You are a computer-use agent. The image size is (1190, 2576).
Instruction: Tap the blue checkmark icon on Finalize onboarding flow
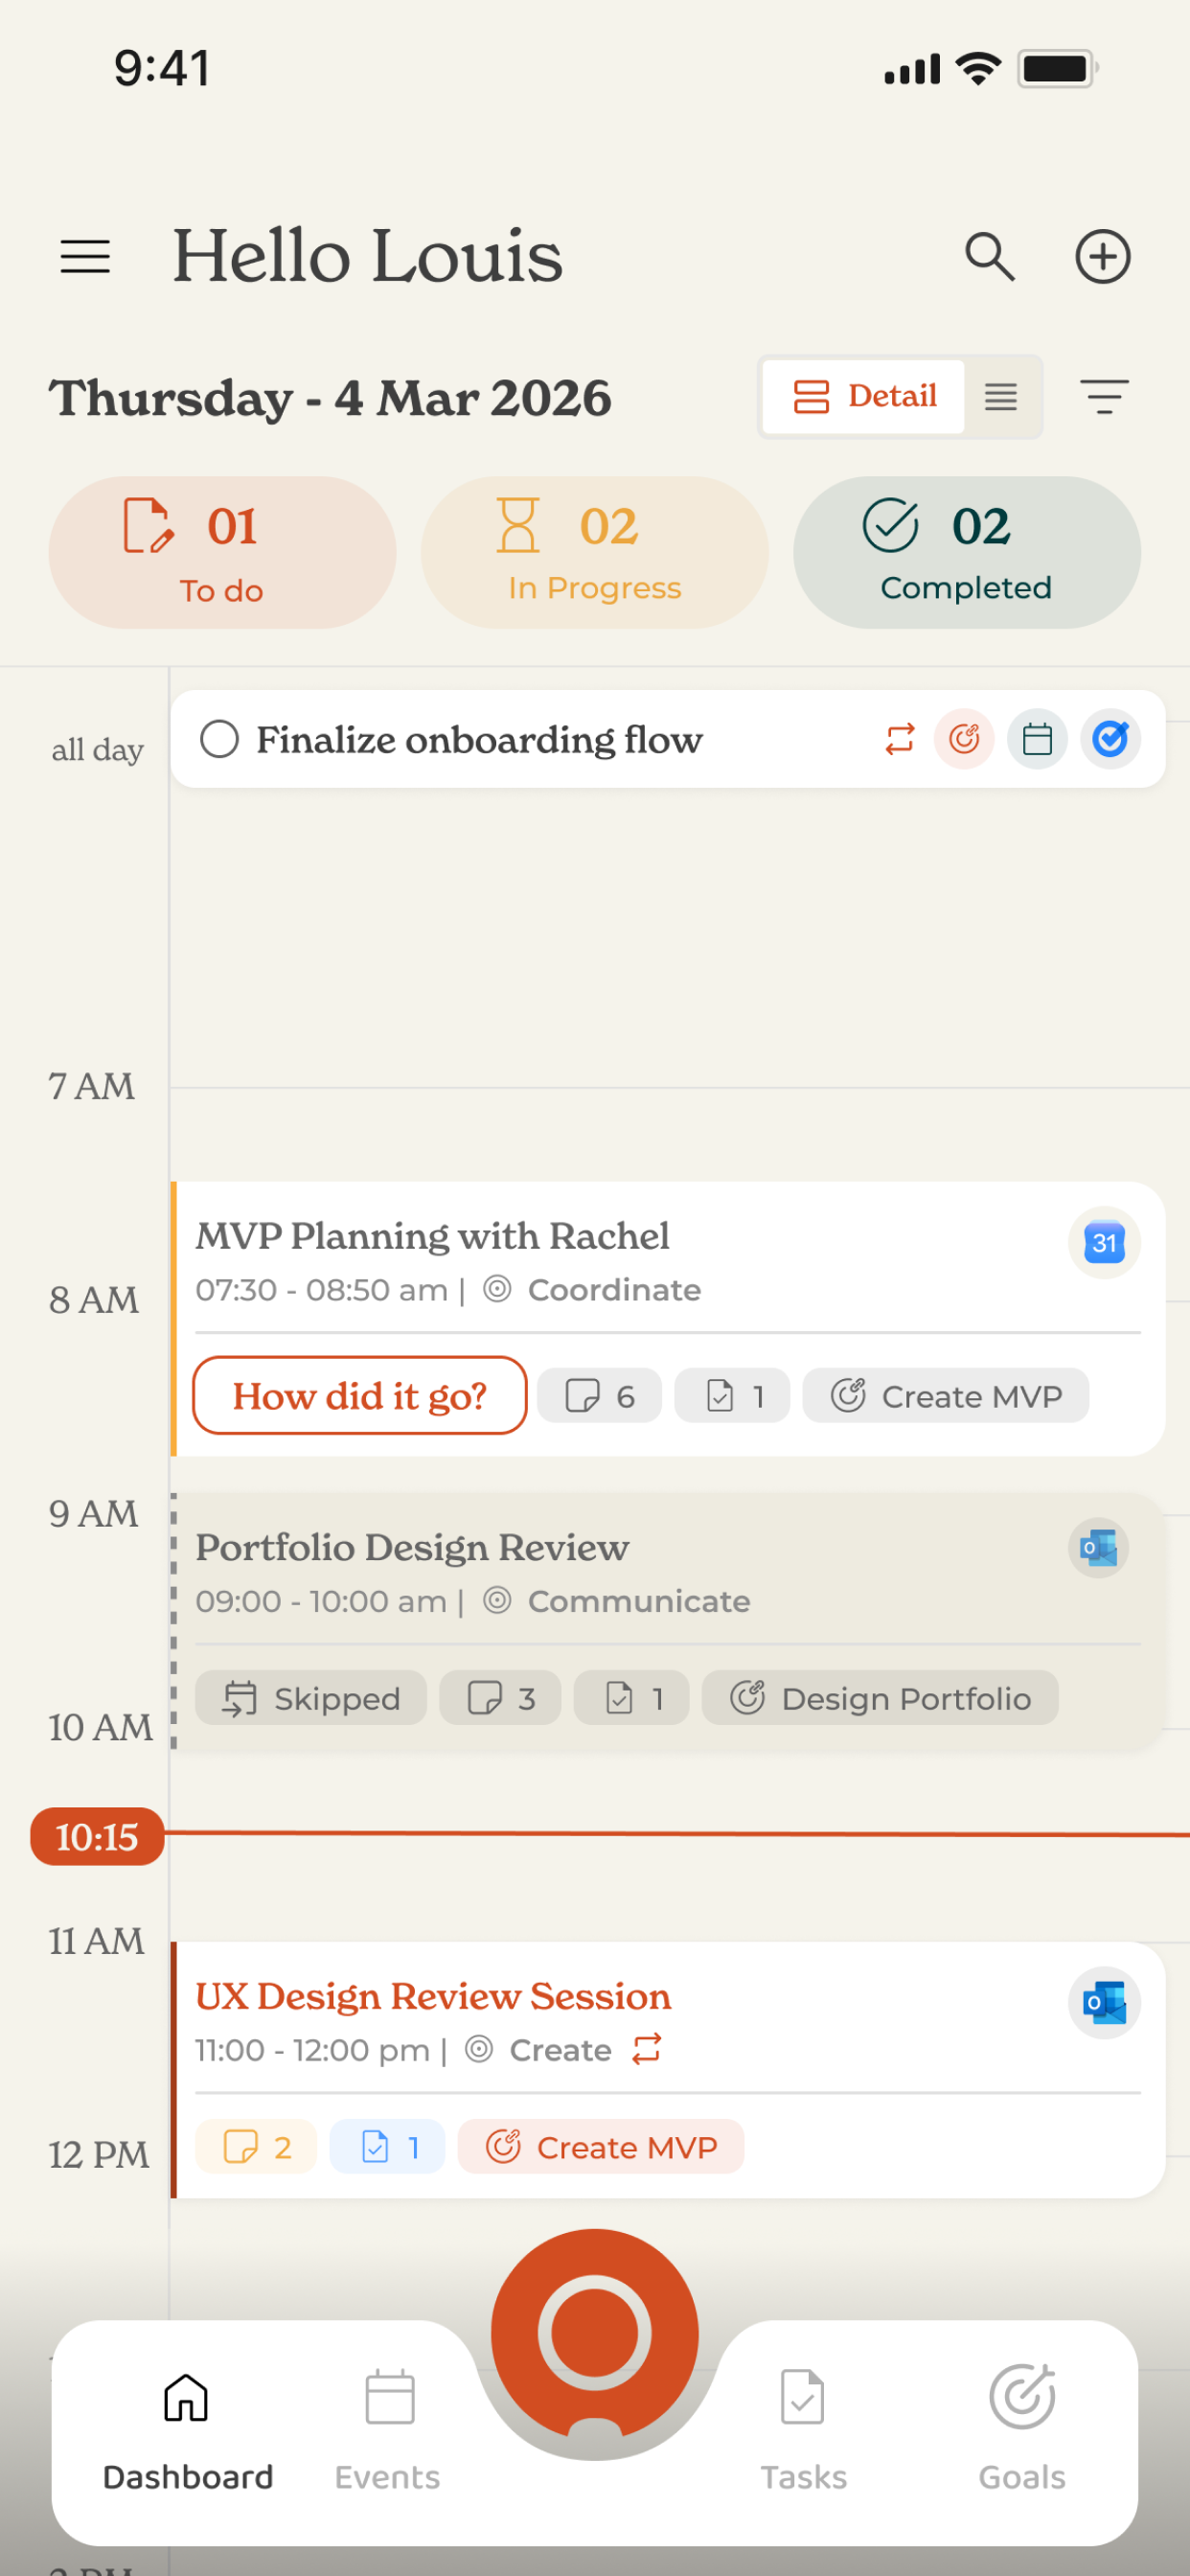(x=1110, y=739)
